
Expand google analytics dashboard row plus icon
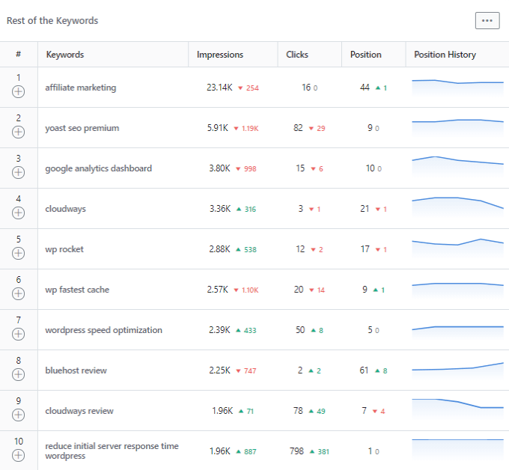[x=18, y=172]
